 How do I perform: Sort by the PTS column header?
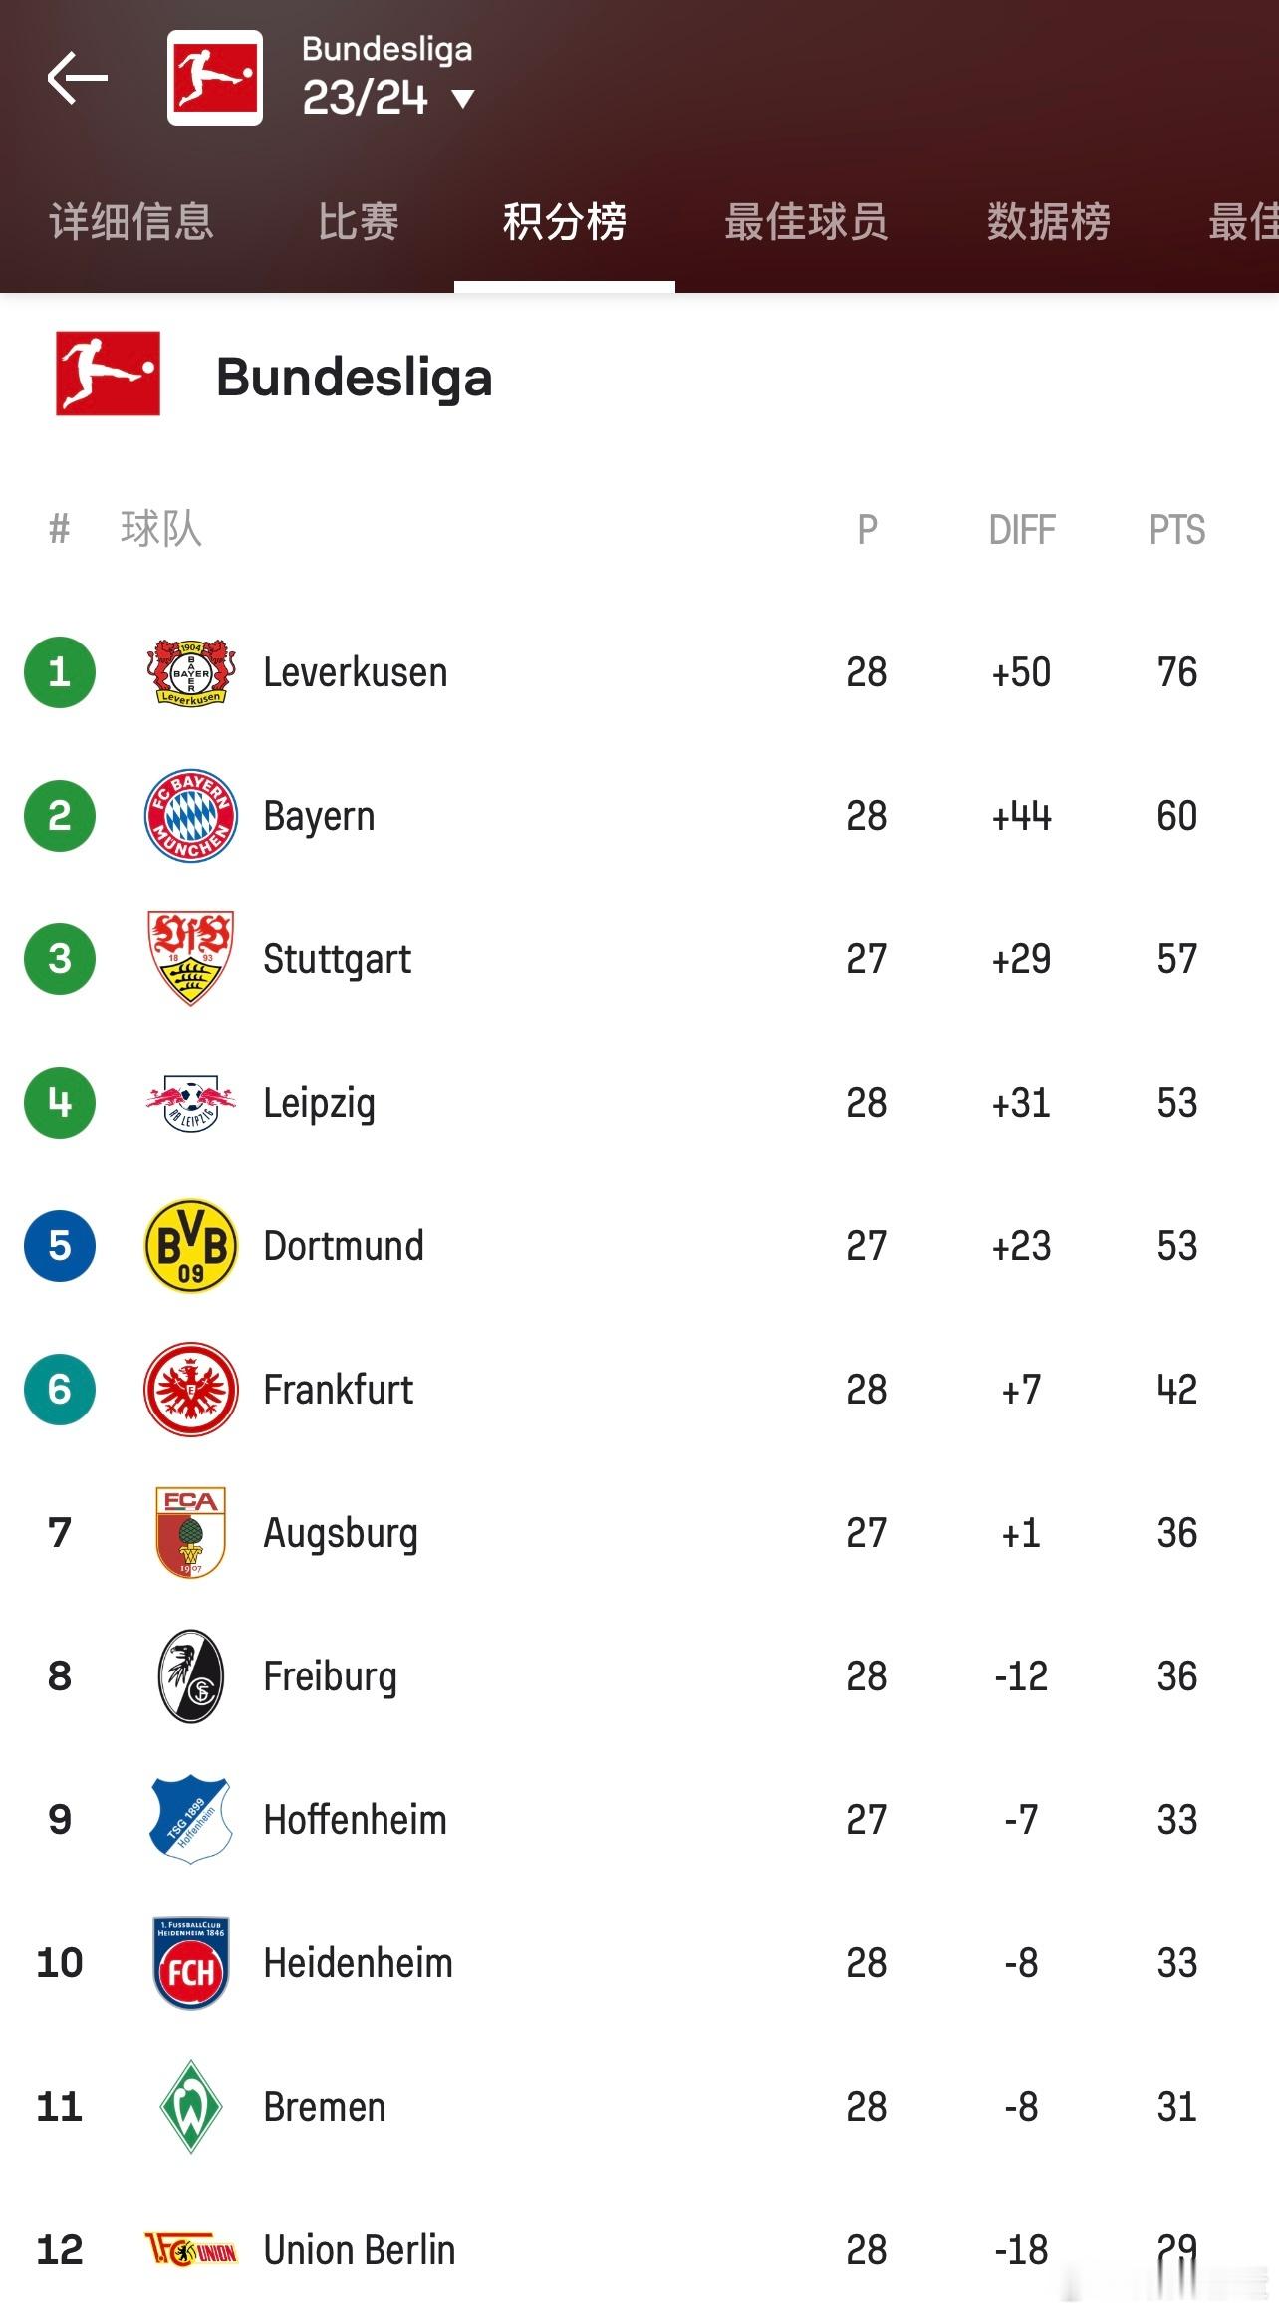[1177, 530]
